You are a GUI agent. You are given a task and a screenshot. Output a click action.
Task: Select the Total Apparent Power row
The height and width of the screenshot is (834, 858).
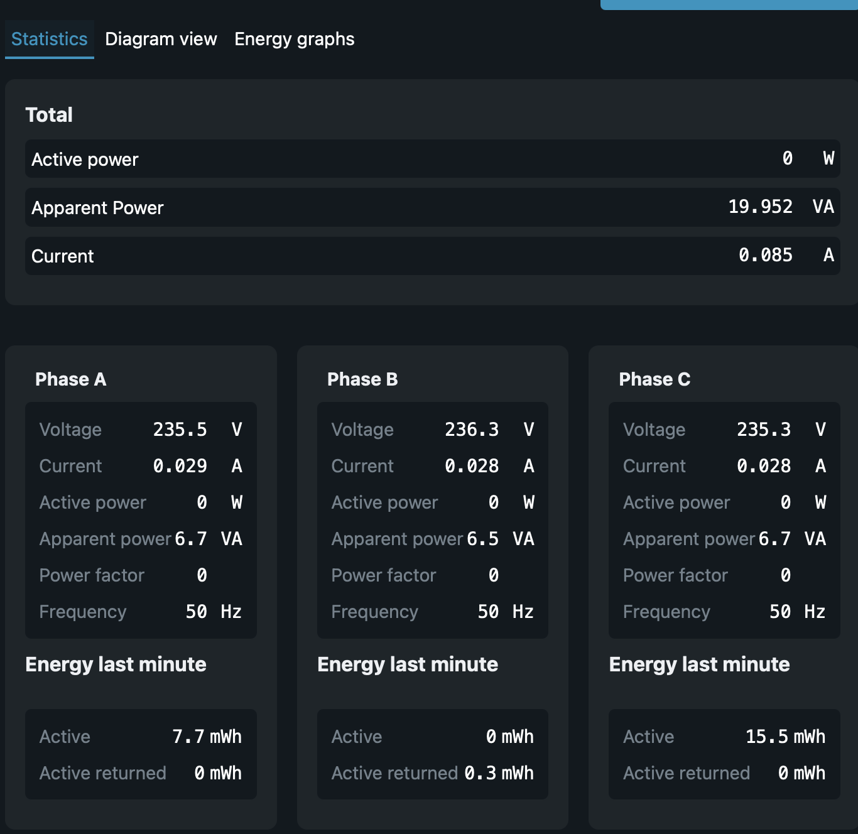pos(432,207)
